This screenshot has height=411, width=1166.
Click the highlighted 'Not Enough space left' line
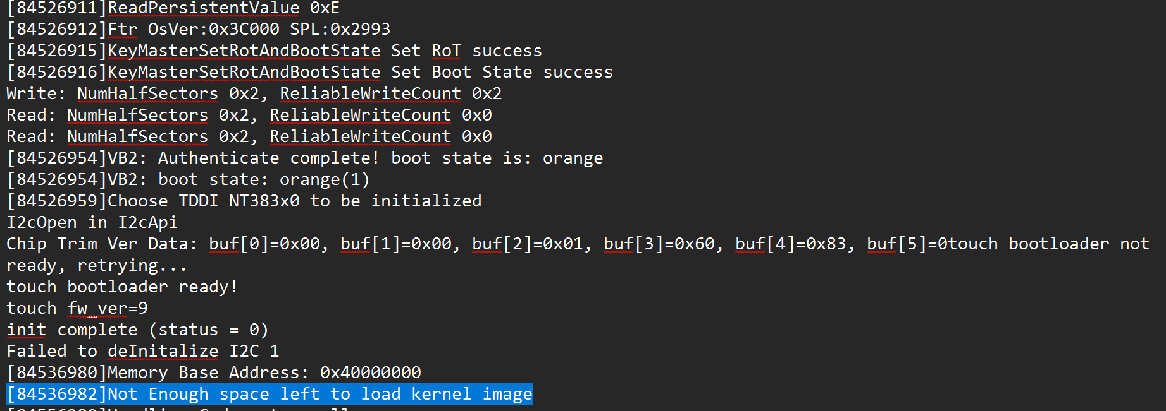coord(270,394)
